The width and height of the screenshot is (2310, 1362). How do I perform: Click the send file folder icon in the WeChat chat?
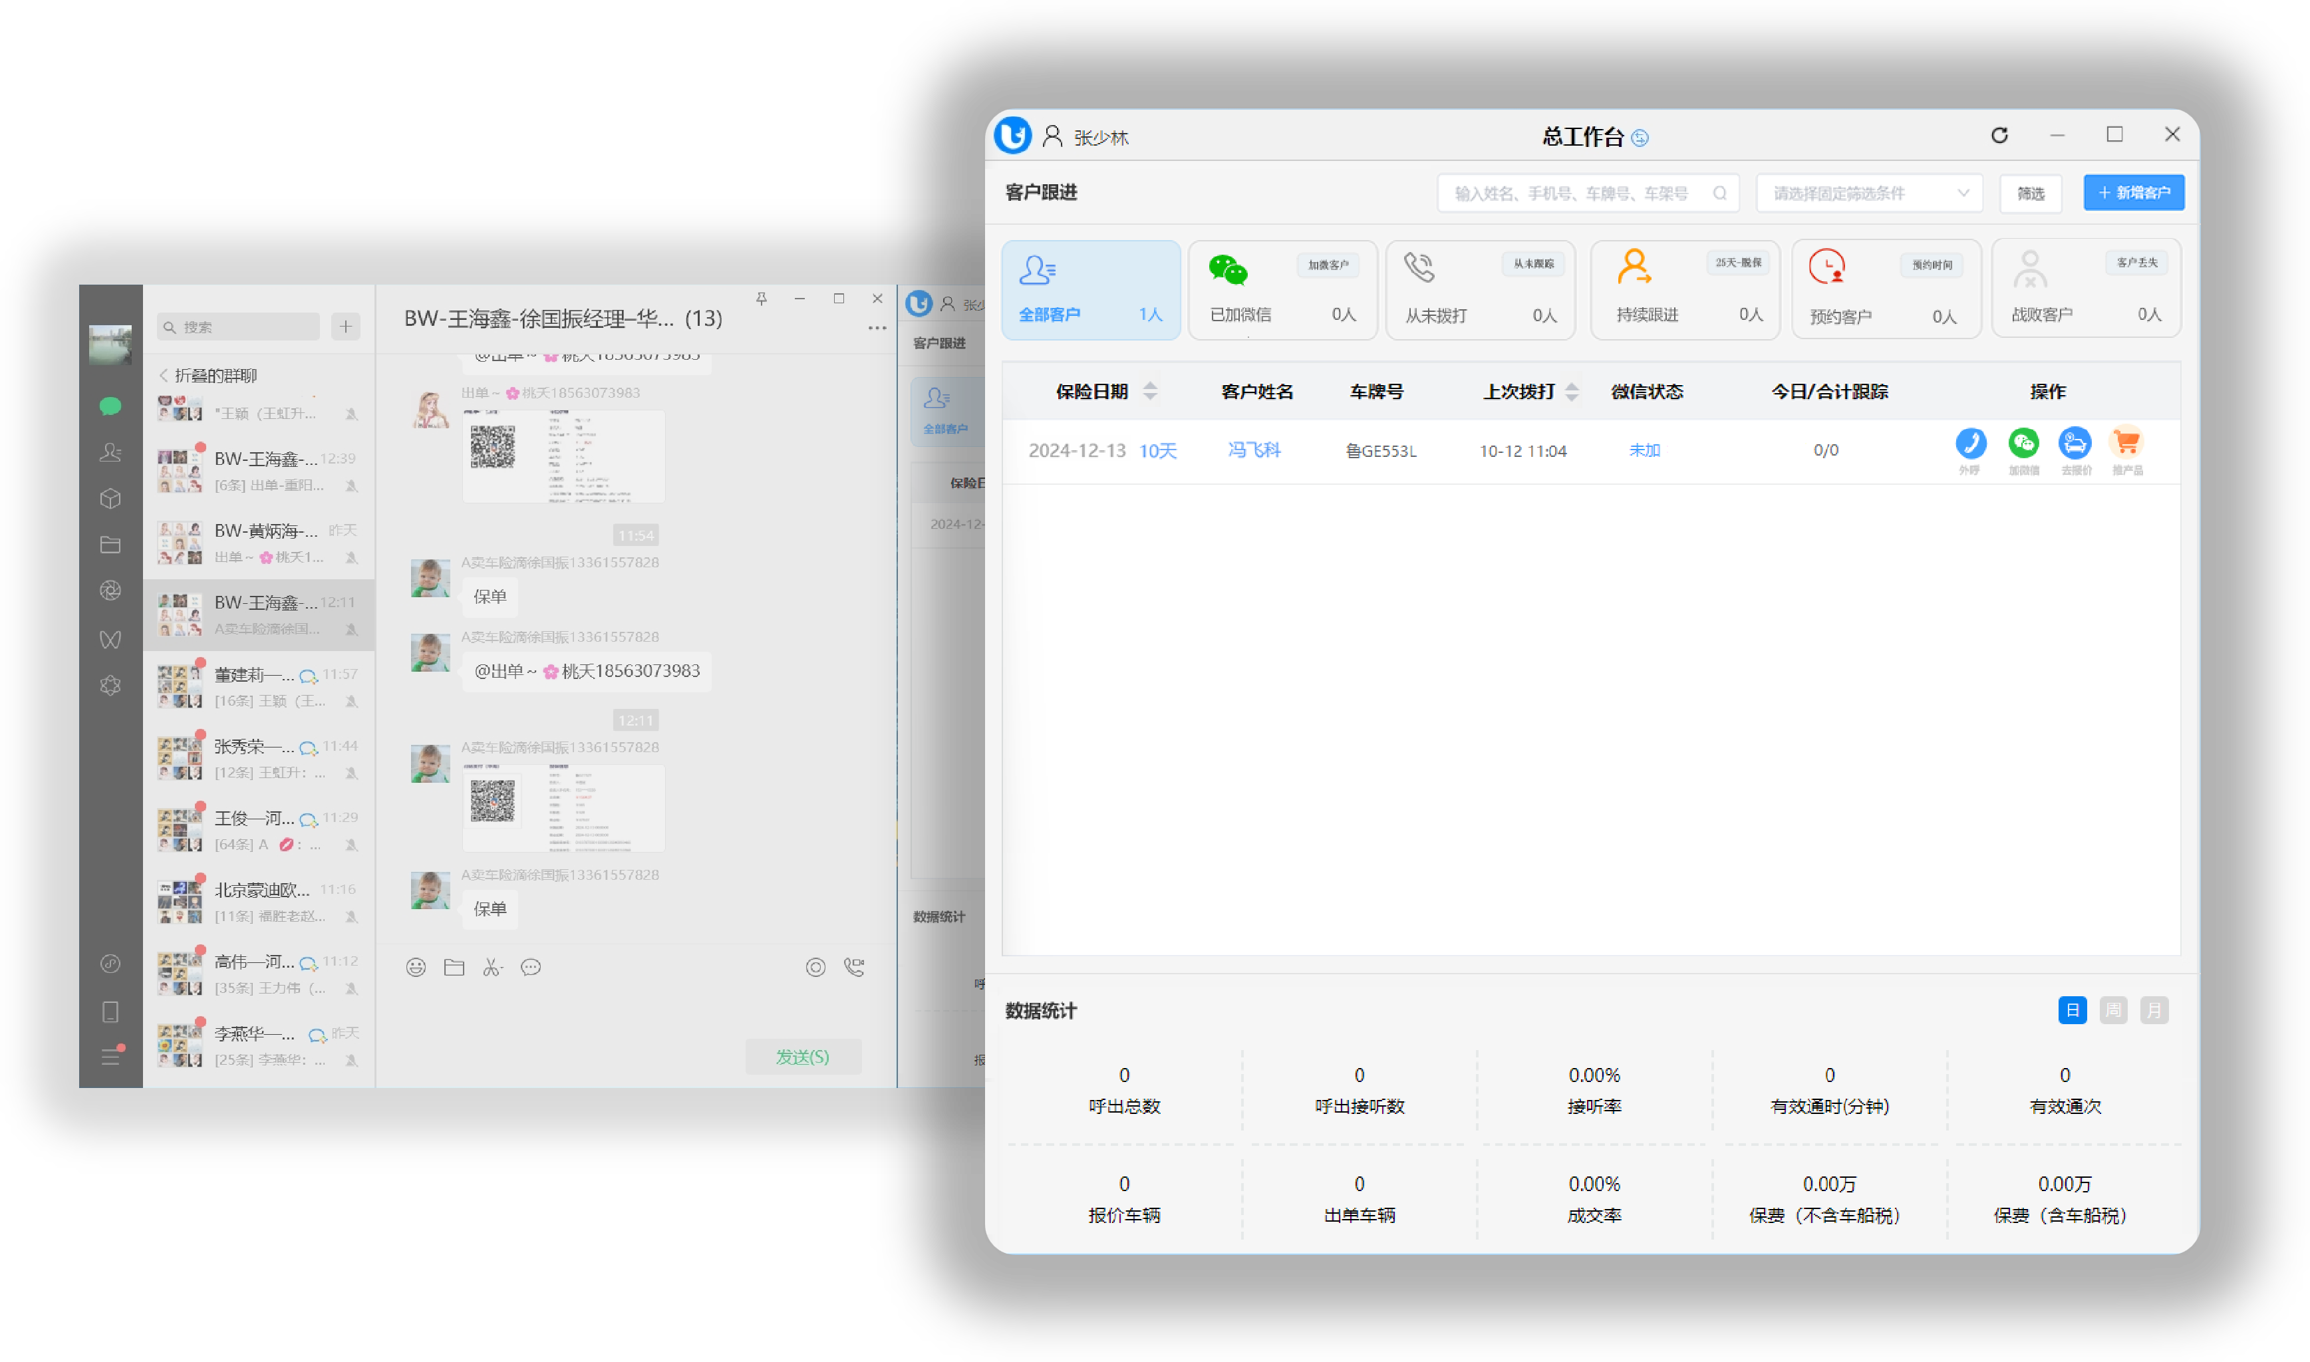454,968
